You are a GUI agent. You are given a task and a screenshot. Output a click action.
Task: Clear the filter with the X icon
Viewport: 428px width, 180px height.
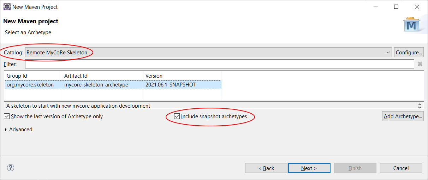(x=420, y=64)
